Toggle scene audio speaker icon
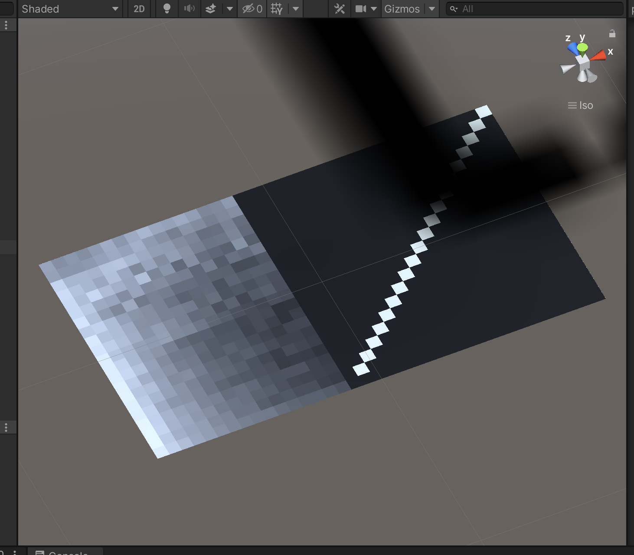Image resolution: width=634 pixels, height=555 pixels. [190, 9]
